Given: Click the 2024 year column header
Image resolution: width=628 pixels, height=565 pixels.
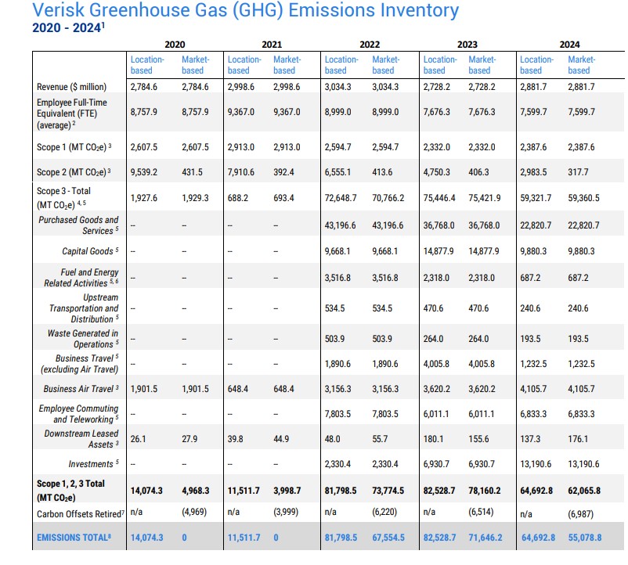Looking at the screenshot, I should 569,45.
